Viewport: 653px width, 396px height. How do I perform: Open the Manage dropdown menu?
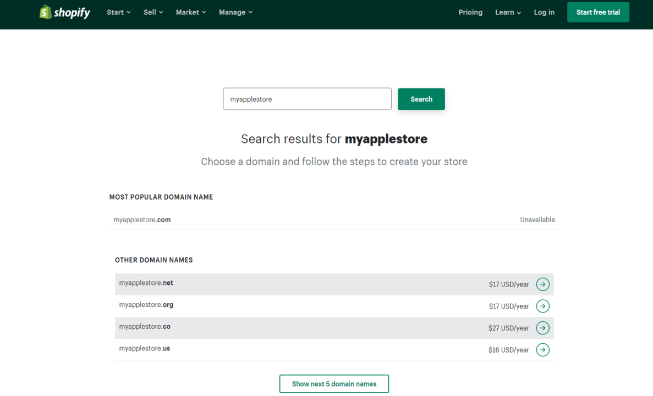[x=235, y=12]
